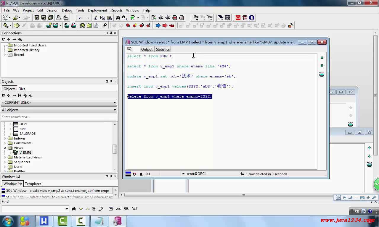
Task: Expand the EMP table node
Action: (x=10, y=129)
